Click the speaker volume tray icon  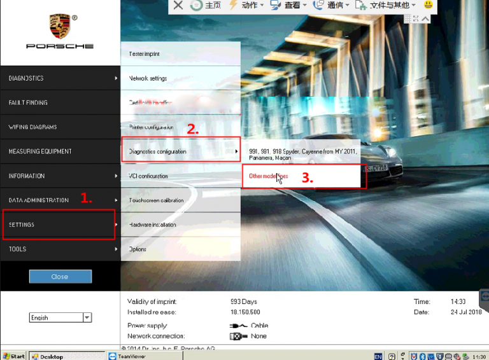tap(457, 357)
